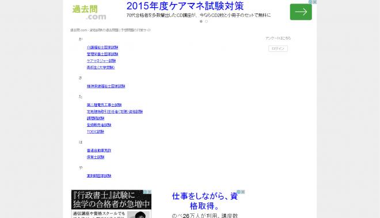Close the top banner ad with X
380x218 pixels.
(x=314, y=2)
